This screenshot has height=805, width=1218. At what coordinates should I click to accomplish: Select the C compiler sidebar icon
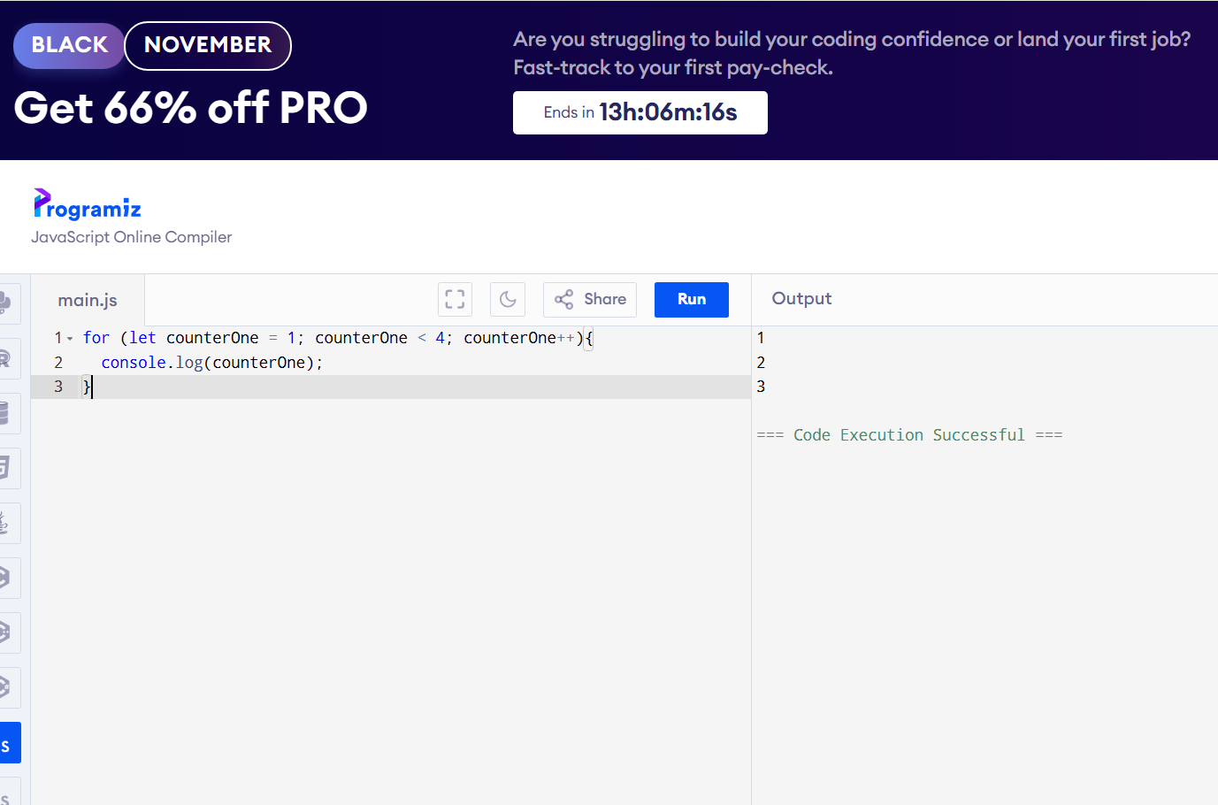[x=7, y=578]
